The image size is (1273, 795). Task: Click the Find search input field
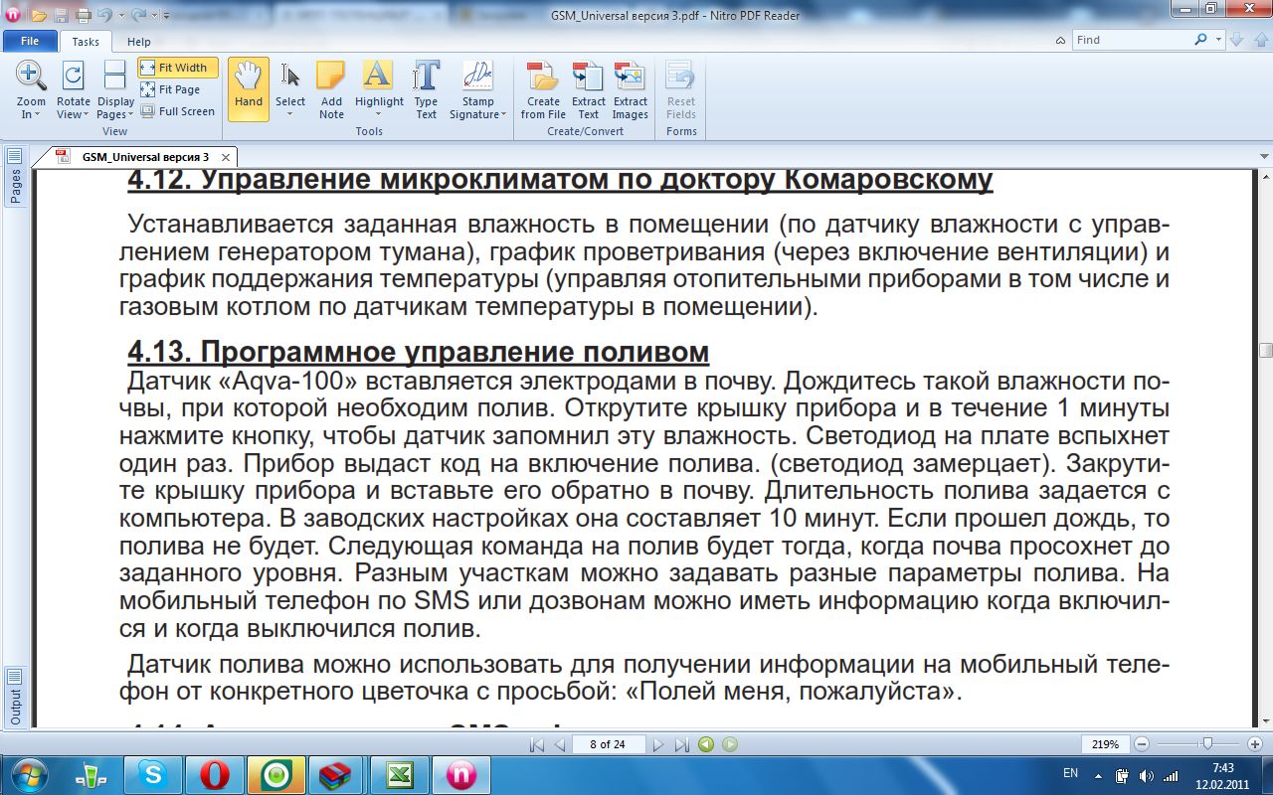(x=1132, y=40)
